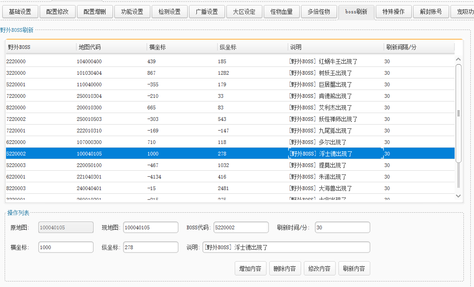Focus the 说明 text field
Screen dimensions: 474x287
286,247
